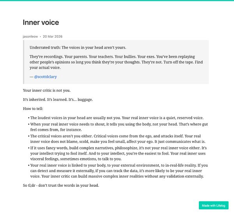Open the jasonleow author profile link
The height and width of the screenshot is (214, 234).
[30, 37]
